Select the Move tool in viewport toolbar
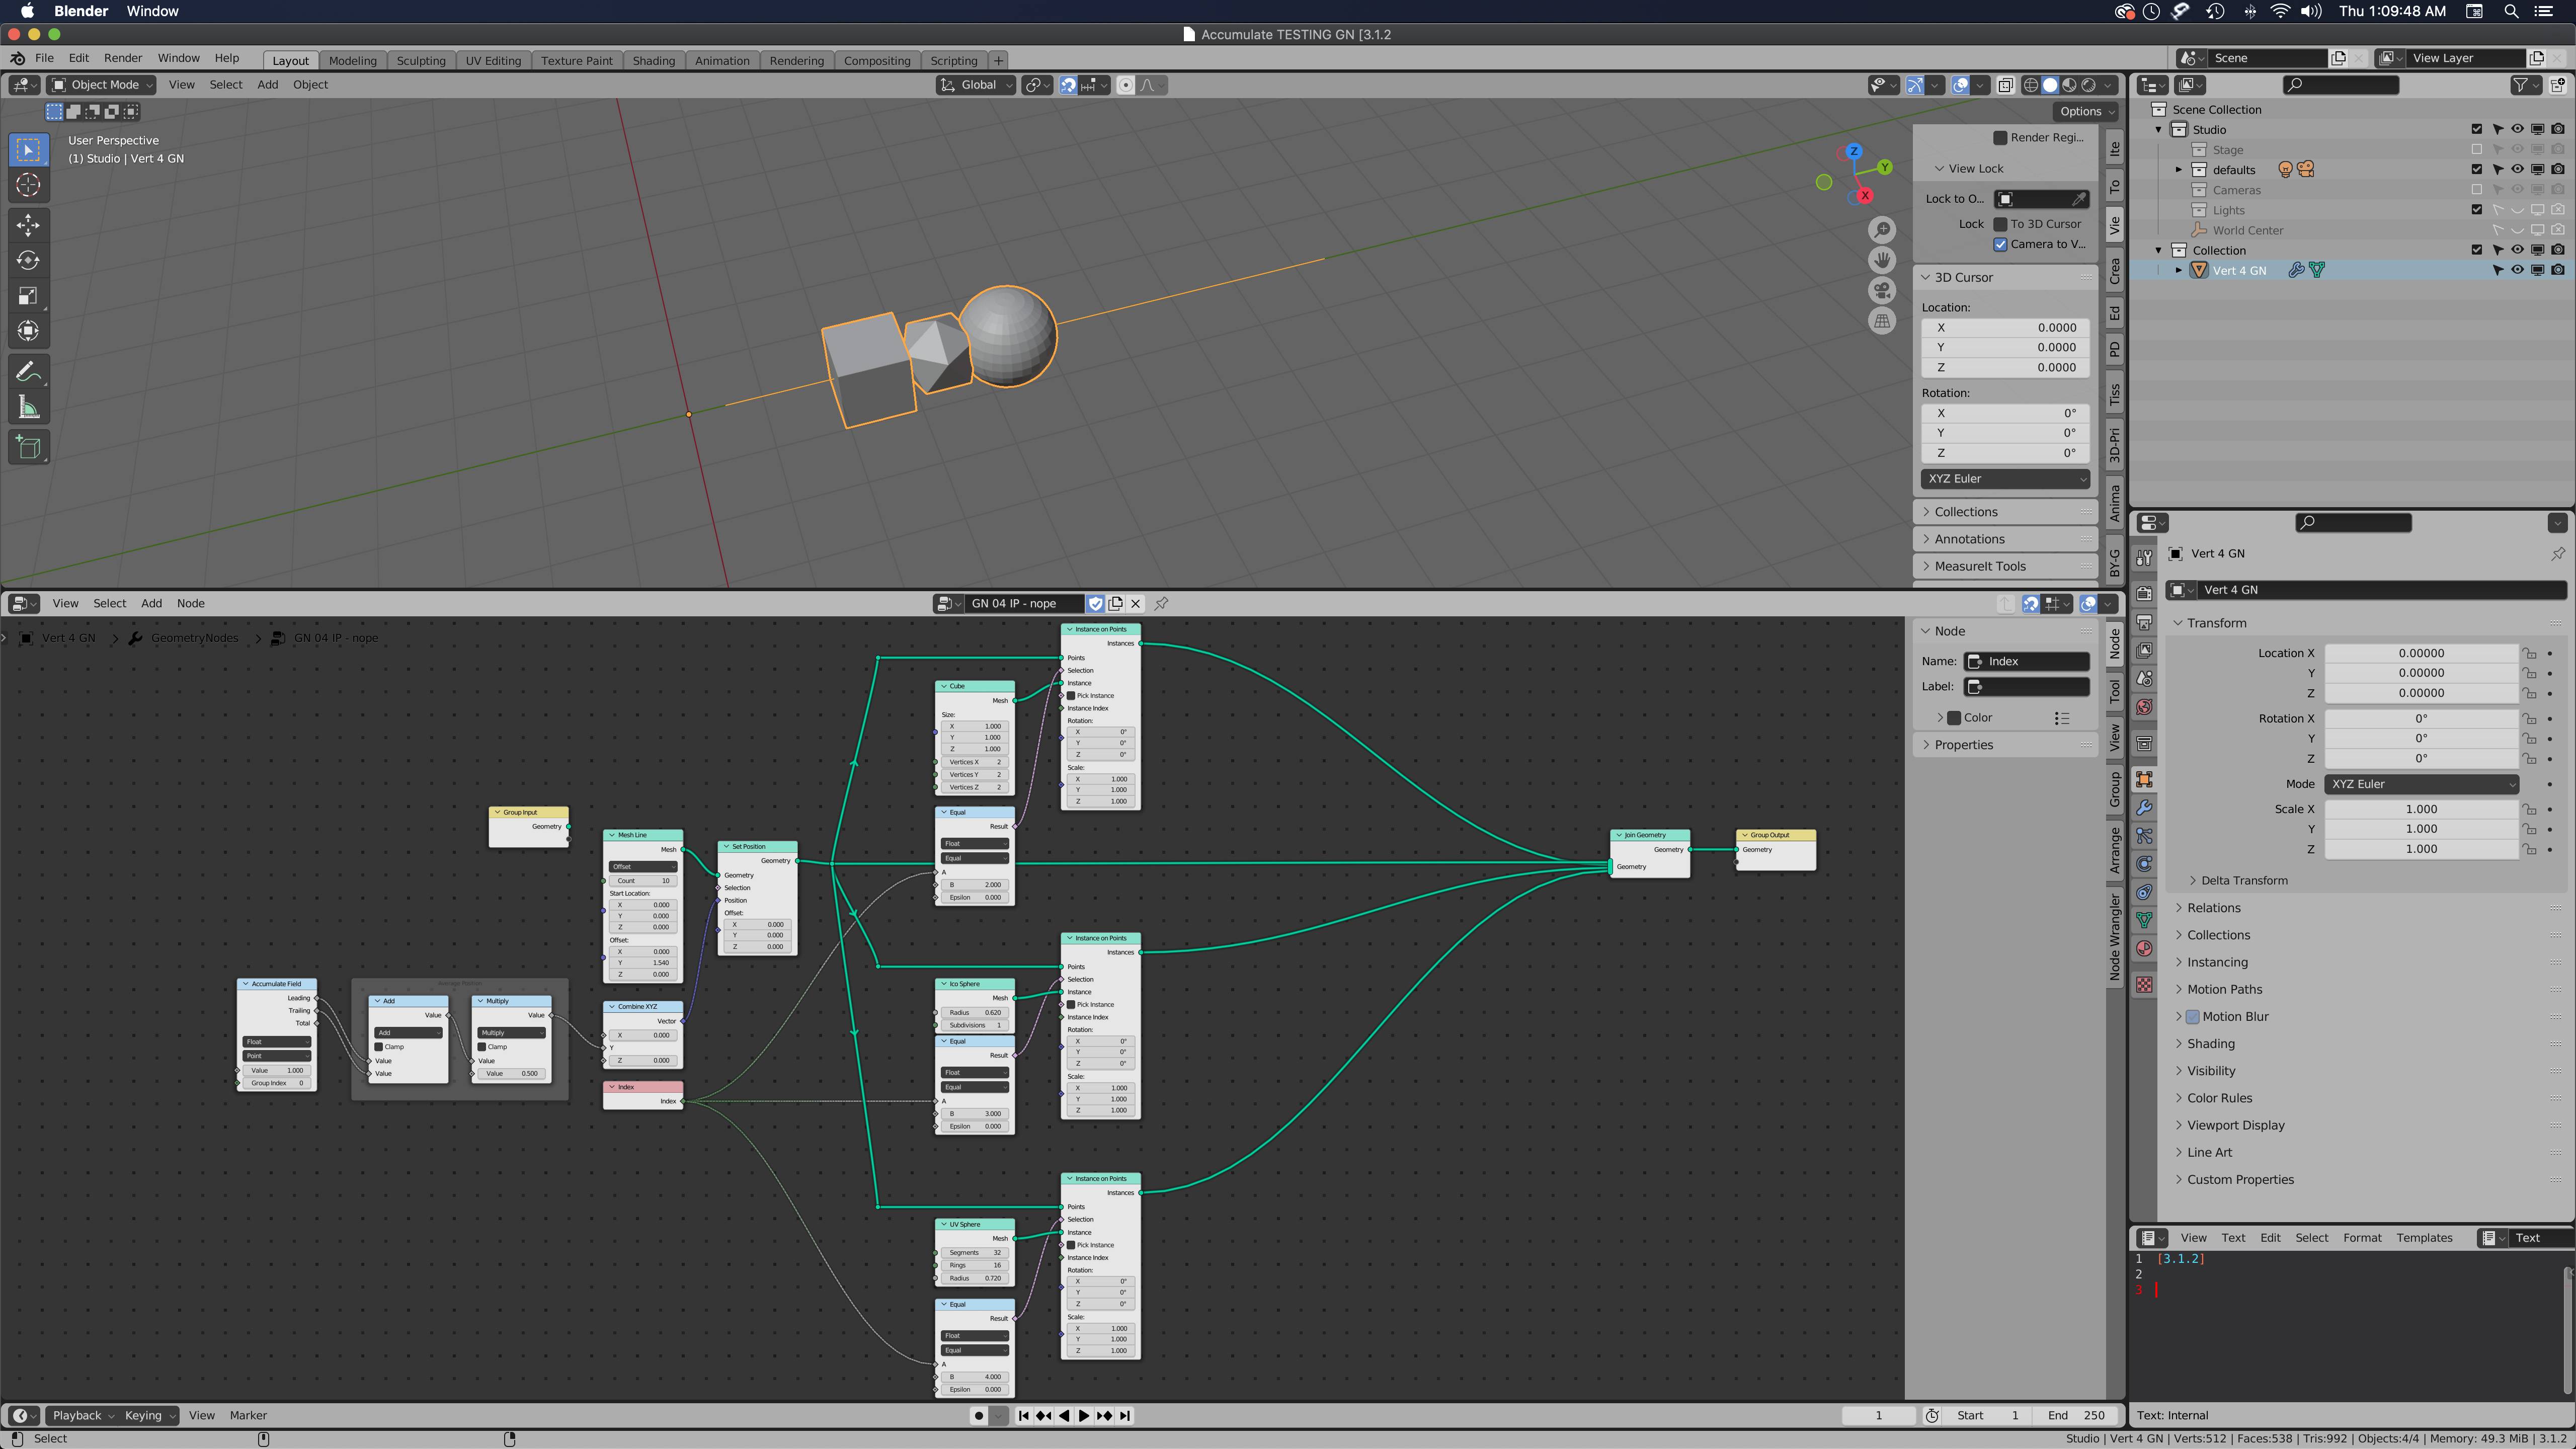The height and width of the screenshot is (1449, 2576). point(28,225)
